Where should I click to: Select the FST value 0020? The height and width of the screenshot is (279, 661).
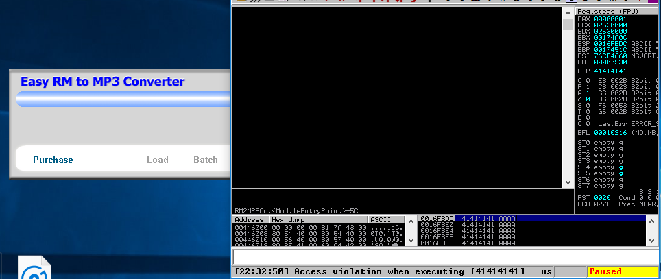pos(602,198)
